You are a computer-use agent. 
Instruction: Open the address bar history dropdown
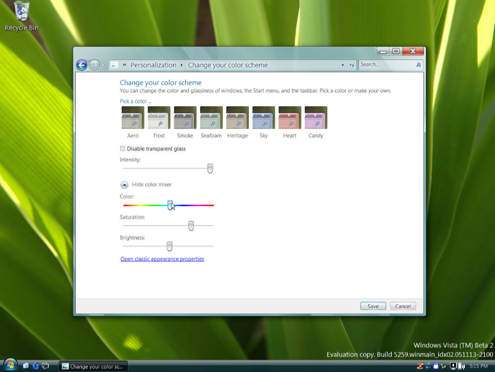343,65
